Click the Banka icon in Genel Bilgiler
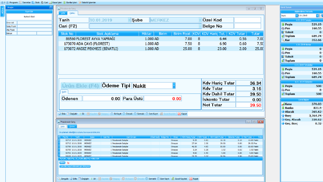The width and height of the screenshot is (323, 182). (283, 108)
